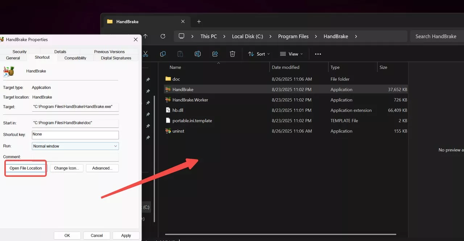This screenshot has width=464, height=241.
Task: Click the See more ellipsis in the toolbar
Action: tap(318, 54)
